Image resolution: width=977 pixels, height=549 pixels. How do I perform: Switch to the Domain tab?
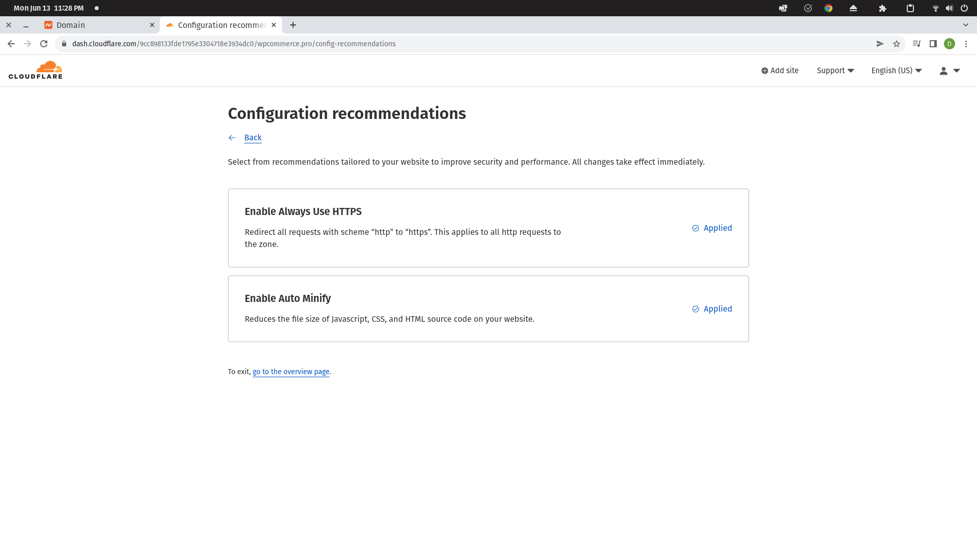pyautogui.click(x=97, y=25)
